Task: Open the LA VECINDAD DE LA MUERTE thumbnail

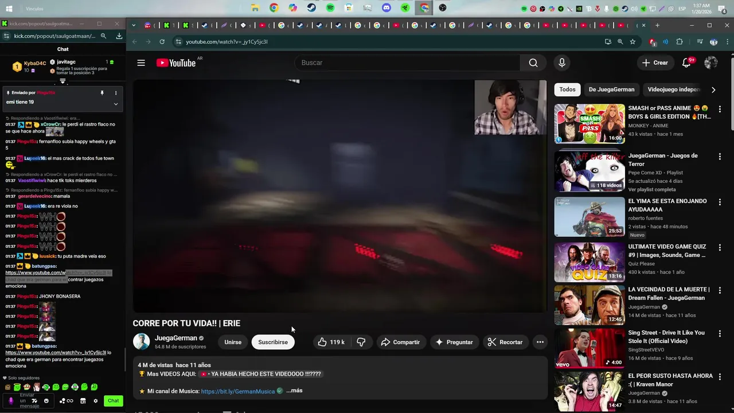Action: (589, 305)
